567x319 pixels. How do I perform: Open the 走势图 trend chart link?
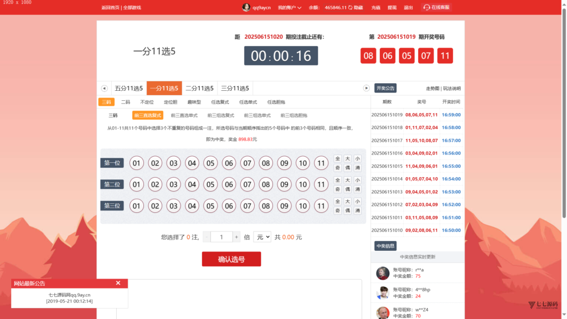pyautogui.click(x=432, y=88)
